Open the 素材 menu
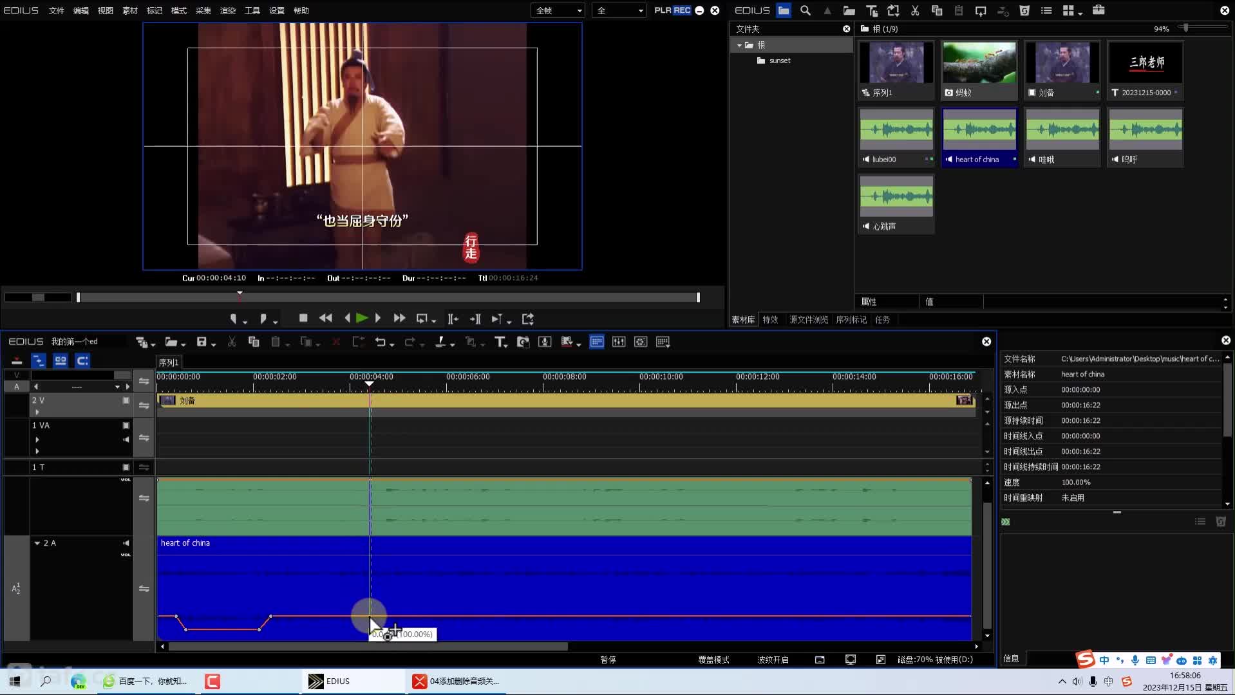 [x=130, y=10]
